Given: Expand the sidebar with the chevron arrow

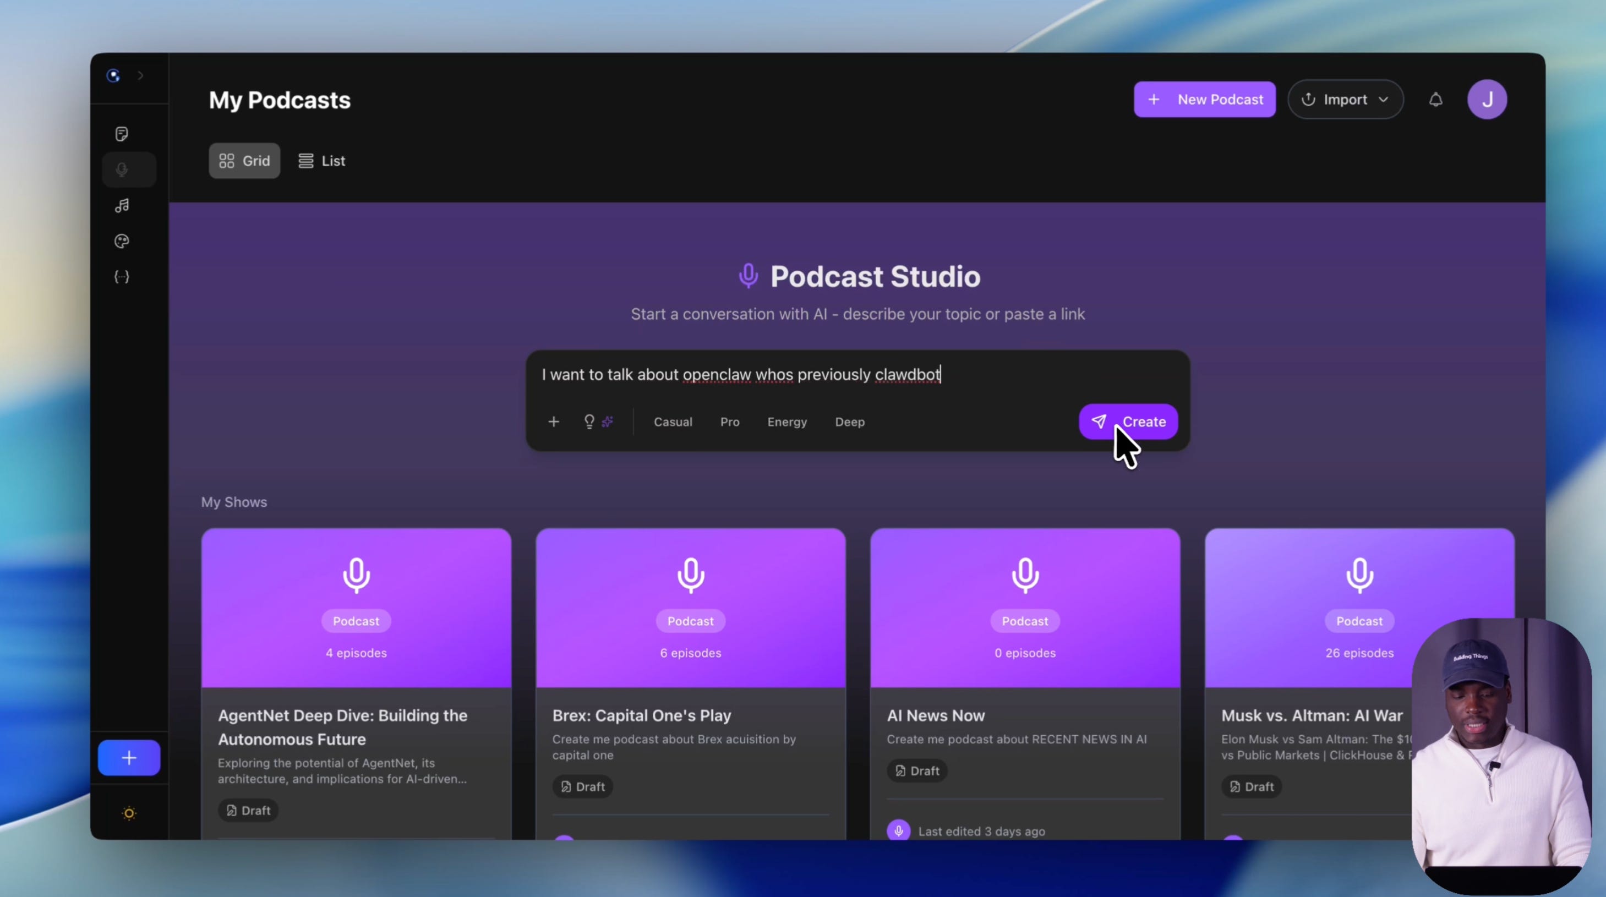Looking at the screenshot, I should (141, 75).
